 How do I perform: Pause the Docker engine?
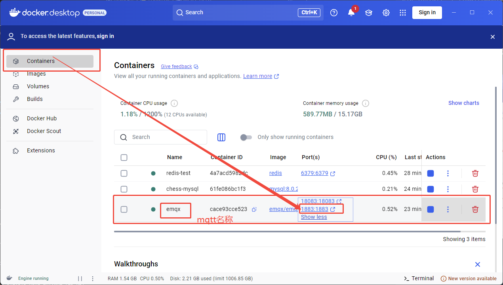click(80, 279)
